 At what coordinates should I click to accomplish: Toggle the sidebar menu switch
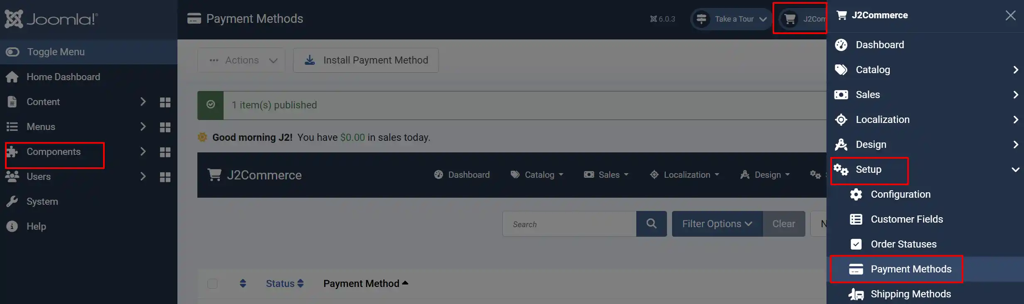(x=12, y=52)
